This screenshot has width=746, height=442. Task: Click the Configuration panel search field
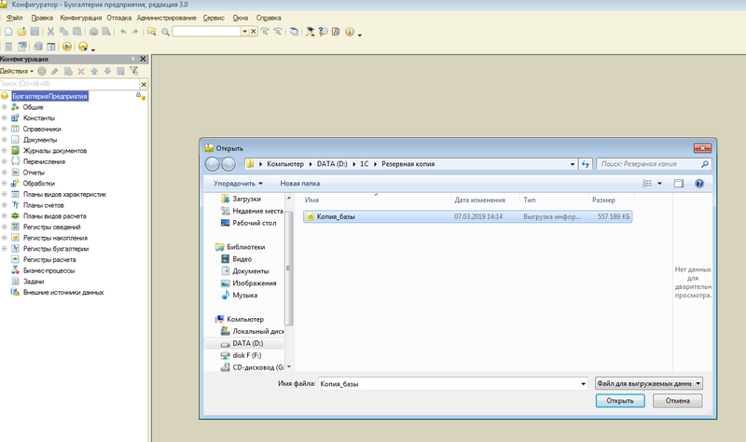tap(70, 84)
